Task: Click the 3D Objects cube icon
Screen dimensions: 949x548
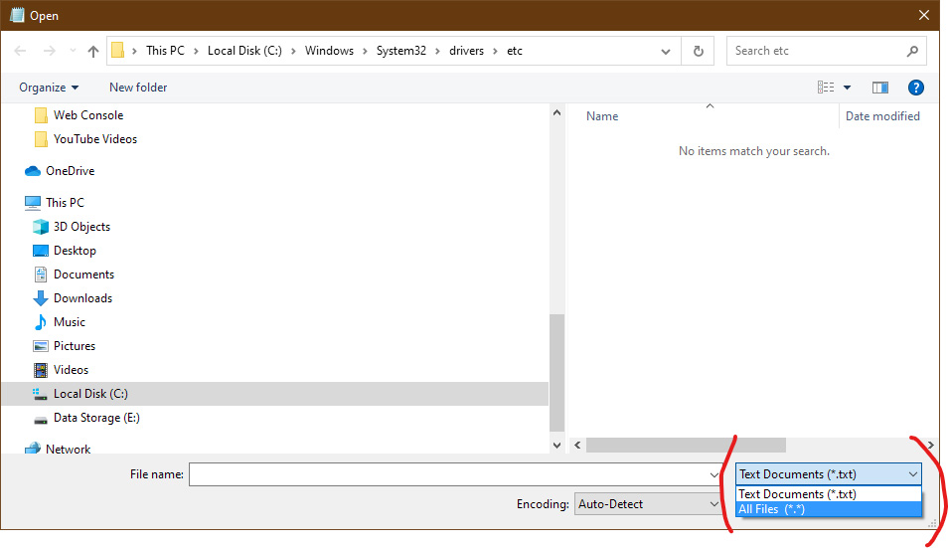Action: pyautogui.click(x=41, y=227)
